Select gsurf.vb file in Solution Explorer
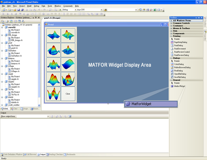Screen dimensions: 207x160 tap(14, 48)
